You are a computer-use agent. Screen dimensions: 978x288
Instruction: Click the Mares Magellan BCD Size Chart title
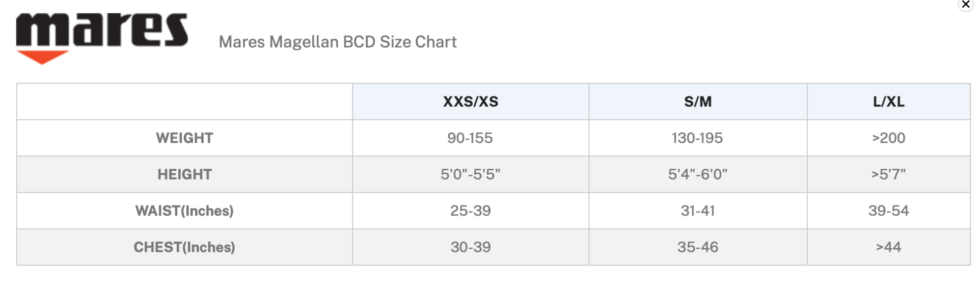coord(337,42)
